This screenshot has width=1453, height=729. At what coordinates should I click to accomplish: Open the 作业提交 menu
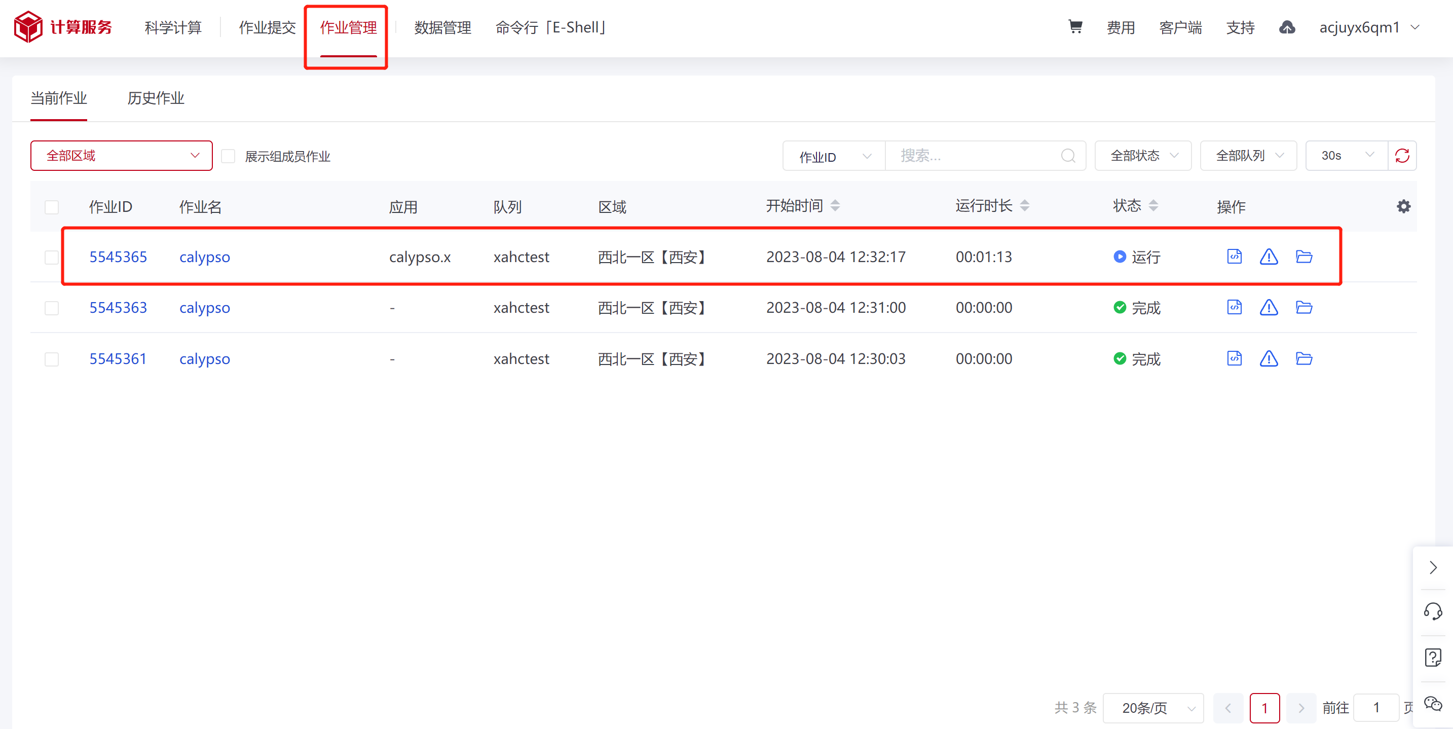(267, 27)
